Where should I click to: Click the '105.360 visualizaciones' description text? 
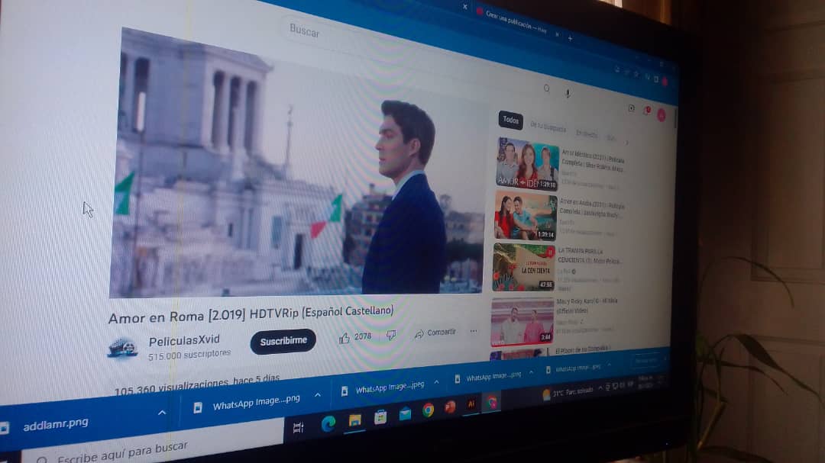(x=197, y=384)
